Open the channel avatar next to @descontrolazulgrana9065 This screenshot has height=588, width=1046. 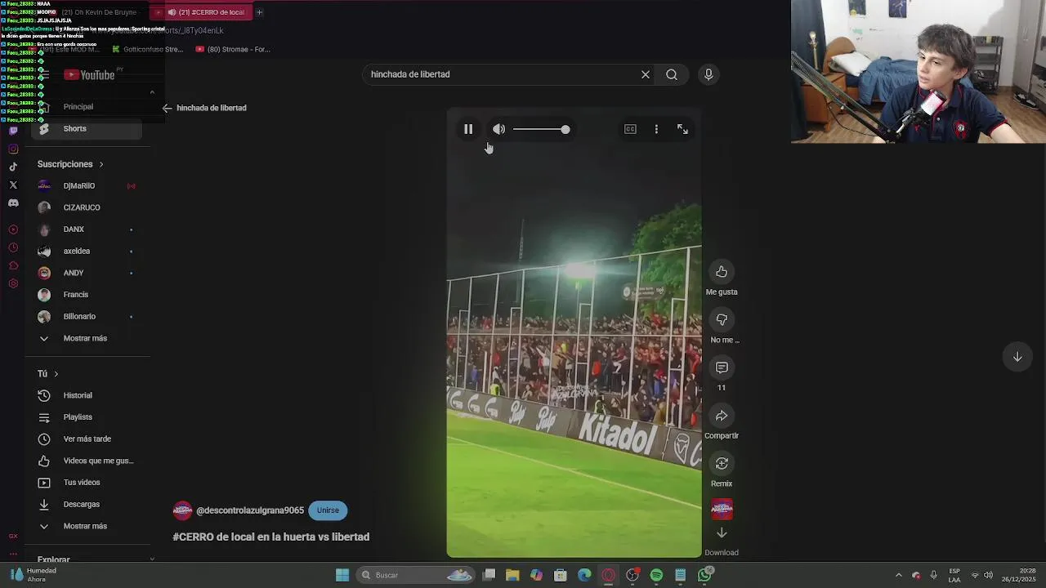182,510
